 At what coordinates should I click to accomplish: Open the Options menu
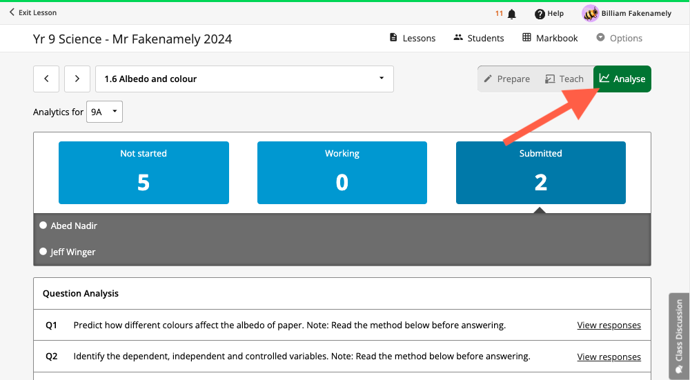619,38
